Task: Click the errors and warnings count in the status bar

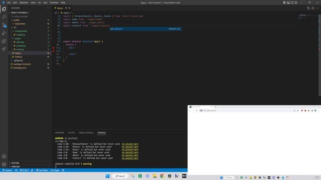Action: coord(24,170)
